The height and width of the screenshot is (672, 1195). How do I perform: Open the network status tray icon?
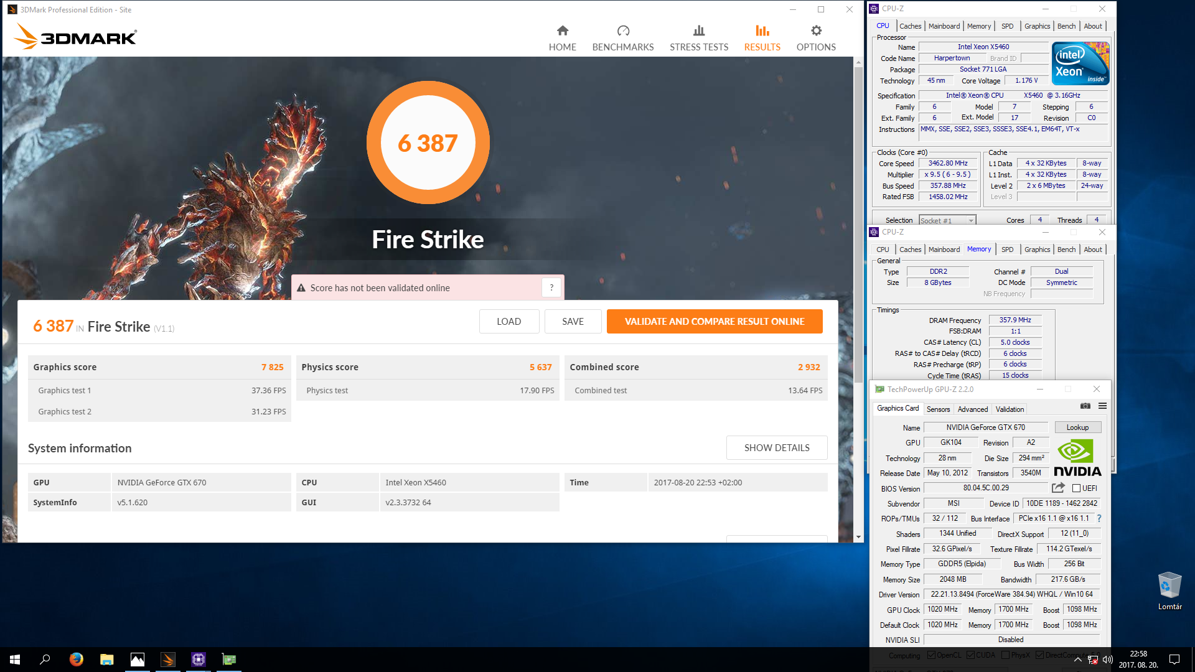pyautogui.click(x=1093, y=660)
